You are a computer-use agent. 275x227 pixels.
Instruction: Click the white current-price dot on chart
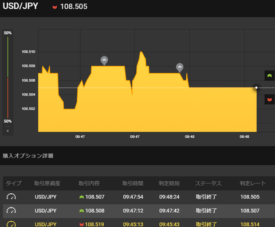(x=256, y=87)
